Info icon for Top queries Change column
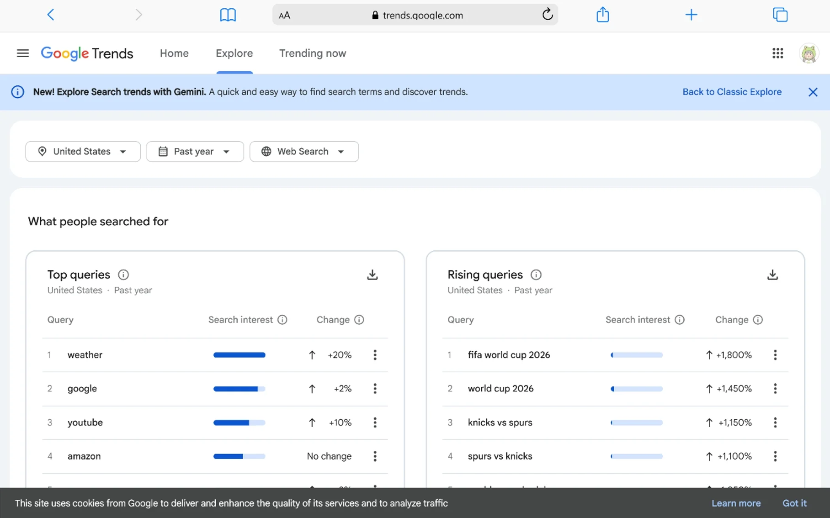 pos(359,320)
